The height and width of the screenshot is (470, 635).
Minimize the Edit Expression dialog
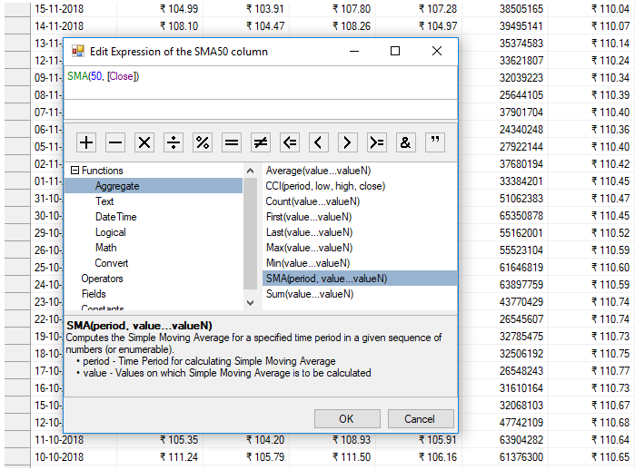[354, 51]
